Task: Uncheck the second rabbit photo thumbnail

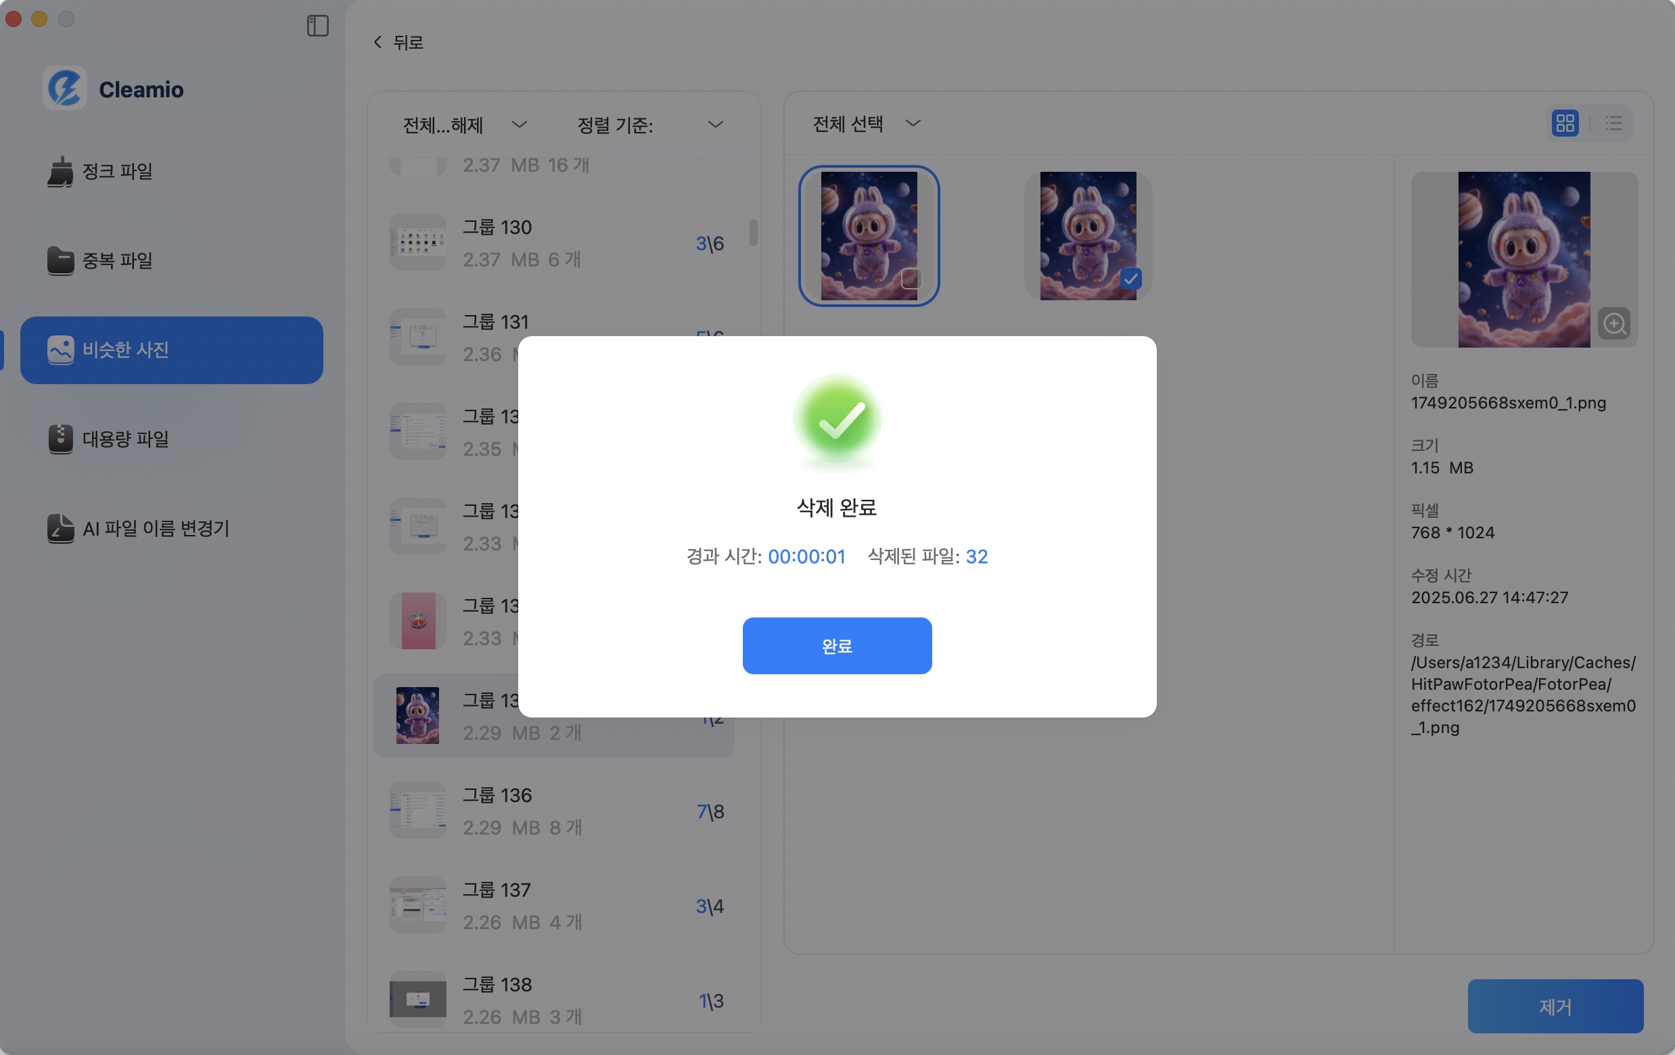Action: click(x=1131, y=278)
